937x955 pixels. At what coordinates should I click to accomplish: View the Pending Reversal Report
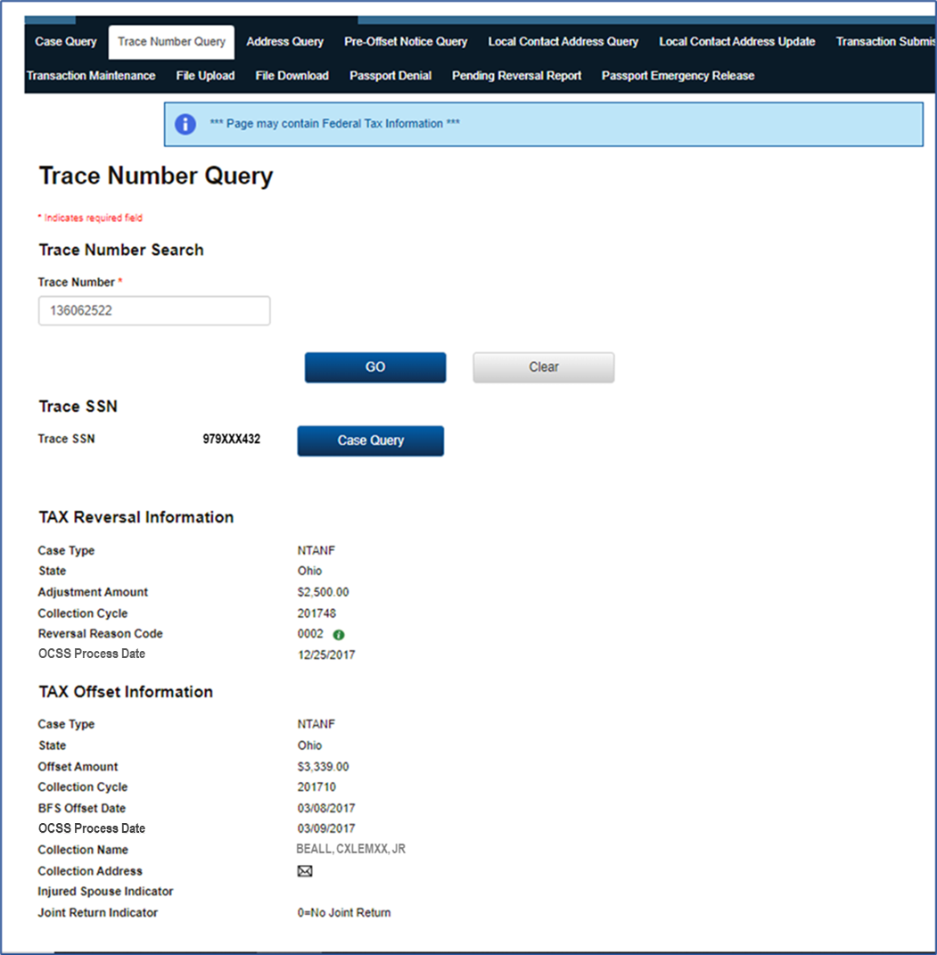click(516, 76)
